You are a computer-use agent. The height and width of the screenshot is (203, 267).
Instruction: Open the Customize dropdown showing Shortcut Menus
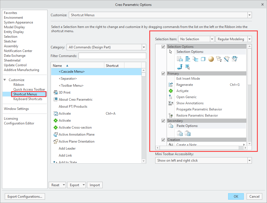(249, 15)
